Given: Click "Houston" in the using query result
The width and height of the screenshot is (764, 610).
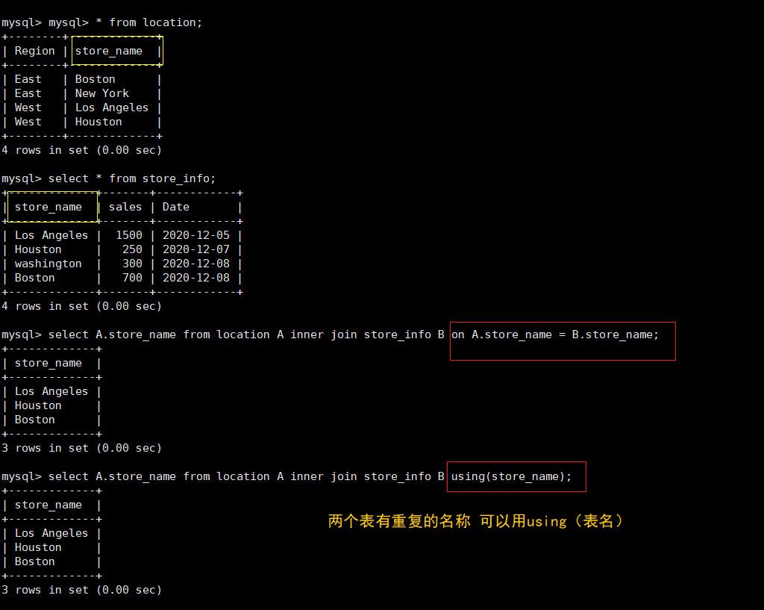Looking at the screenshot, I should [x=38, y=547].
